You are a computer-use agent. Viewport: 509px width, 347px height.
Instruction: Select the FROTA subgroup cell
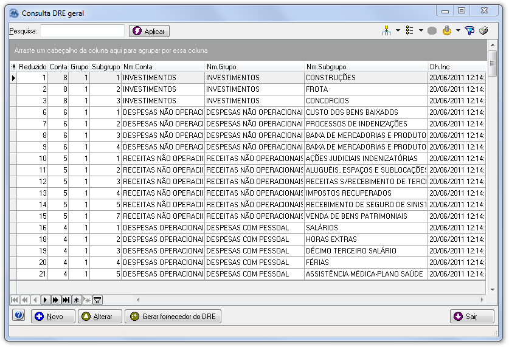tap(366, 89)
